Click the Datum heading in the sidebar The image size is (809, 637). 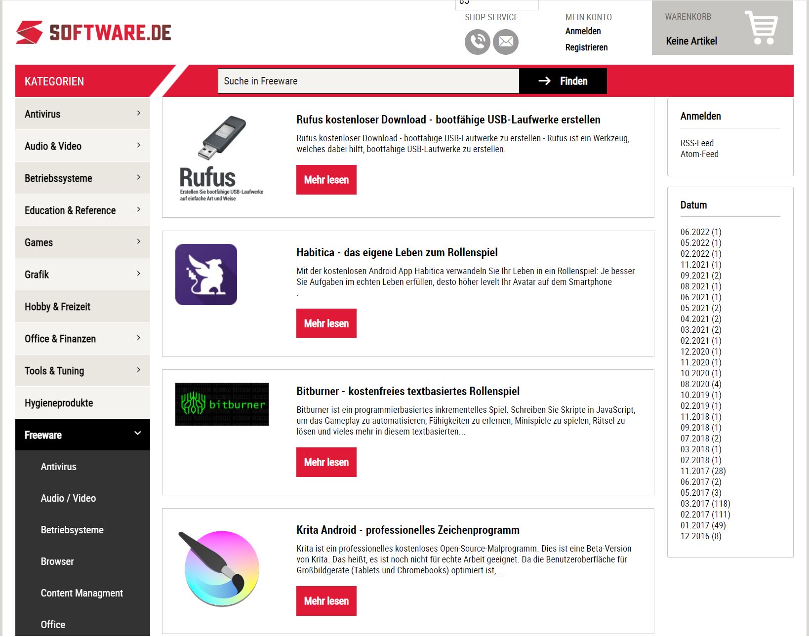[693, 205]
